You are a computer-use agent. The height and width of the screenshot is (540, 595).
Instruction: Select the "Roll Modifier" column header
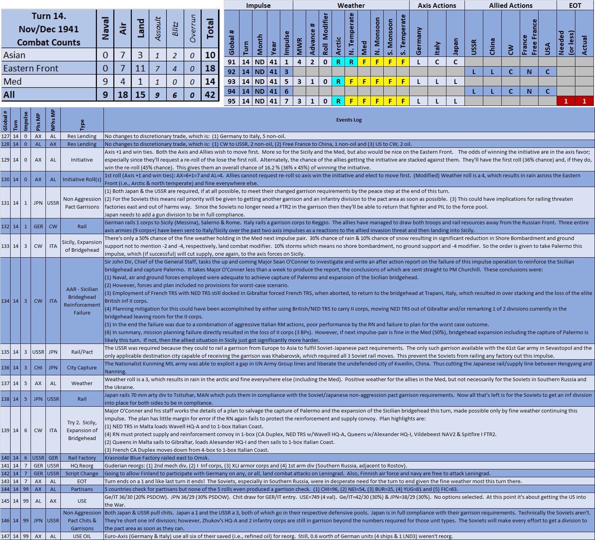tap(325, 33)
